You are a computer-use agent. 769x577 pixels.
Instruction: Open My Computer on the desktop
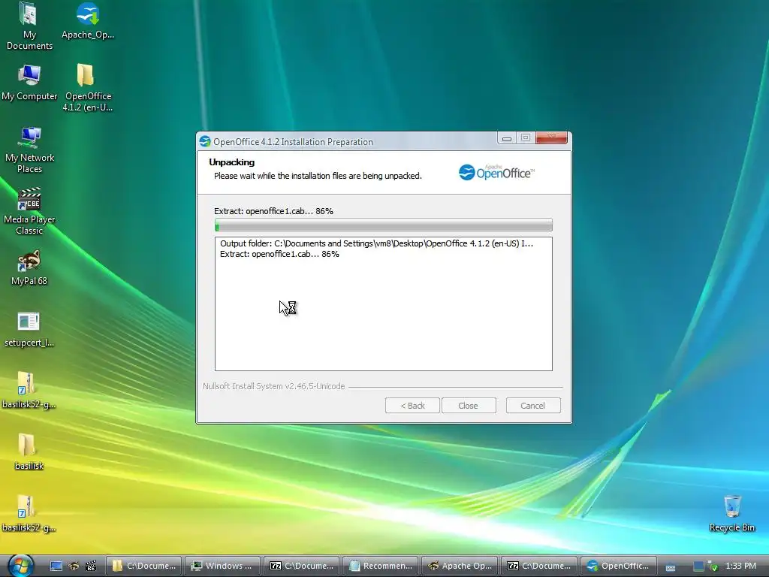pyautogui.click(x=29, y=83)
